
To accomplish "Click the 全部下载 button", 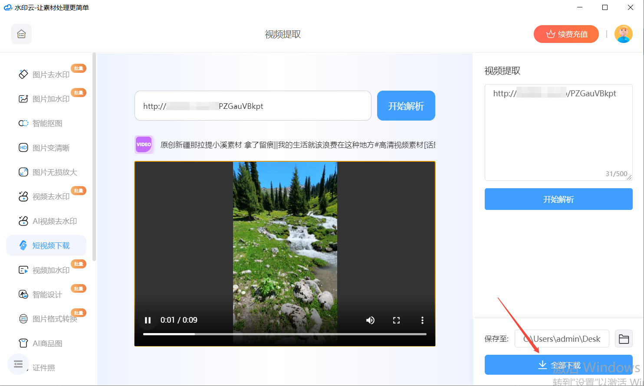I will 559,365.
